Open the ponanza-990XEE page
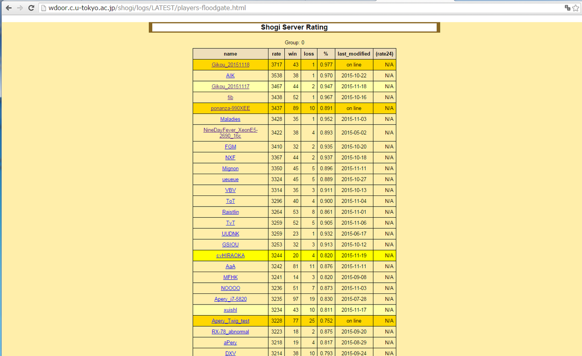Screen dimensions: 582x356 230,108
